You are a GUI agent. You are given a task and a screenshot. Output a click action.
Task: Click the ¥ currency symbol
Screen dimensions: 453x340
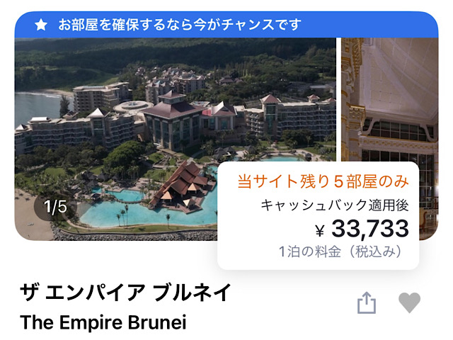point(319,230)
